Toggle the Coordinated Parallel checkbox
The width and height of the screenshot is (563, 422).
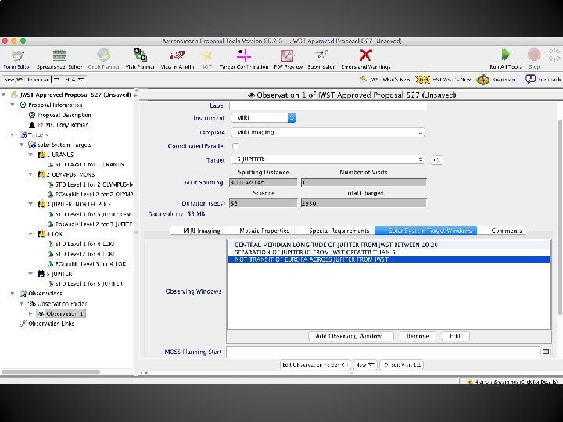click(x=235, y=146)
